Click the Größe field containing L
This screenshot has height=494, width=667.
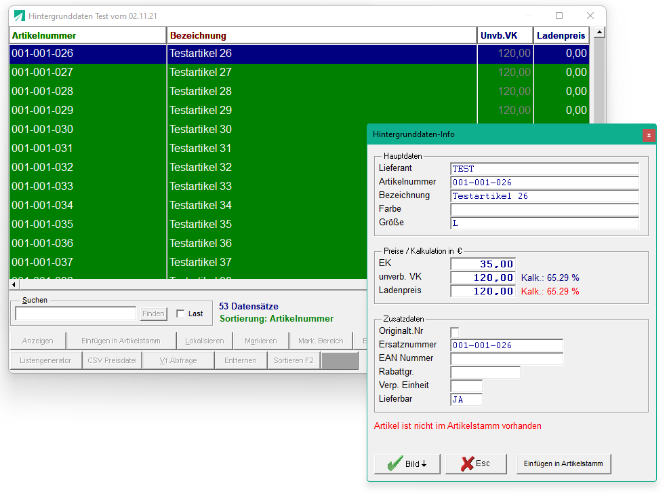pyautogui.click(x=544, y=223)
